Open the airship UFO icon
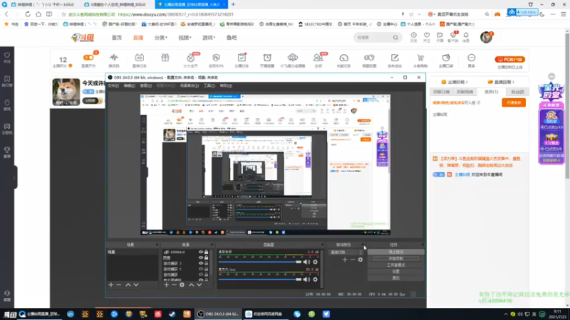This screenshot has height=320, width=570. point(293,58)
